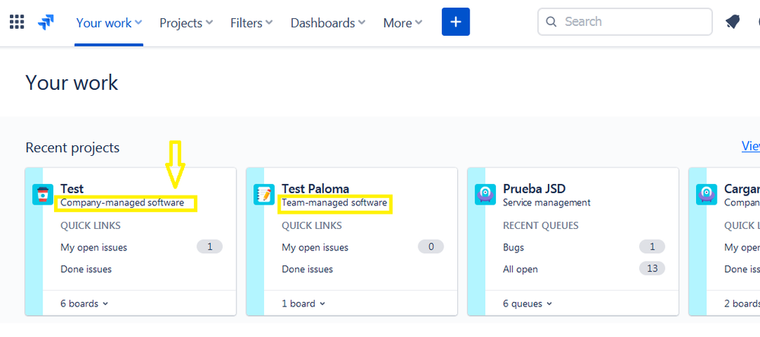This screenshot has width=760, height=337.
Task: Open the Test project title
Action: (x=72, y=189)
